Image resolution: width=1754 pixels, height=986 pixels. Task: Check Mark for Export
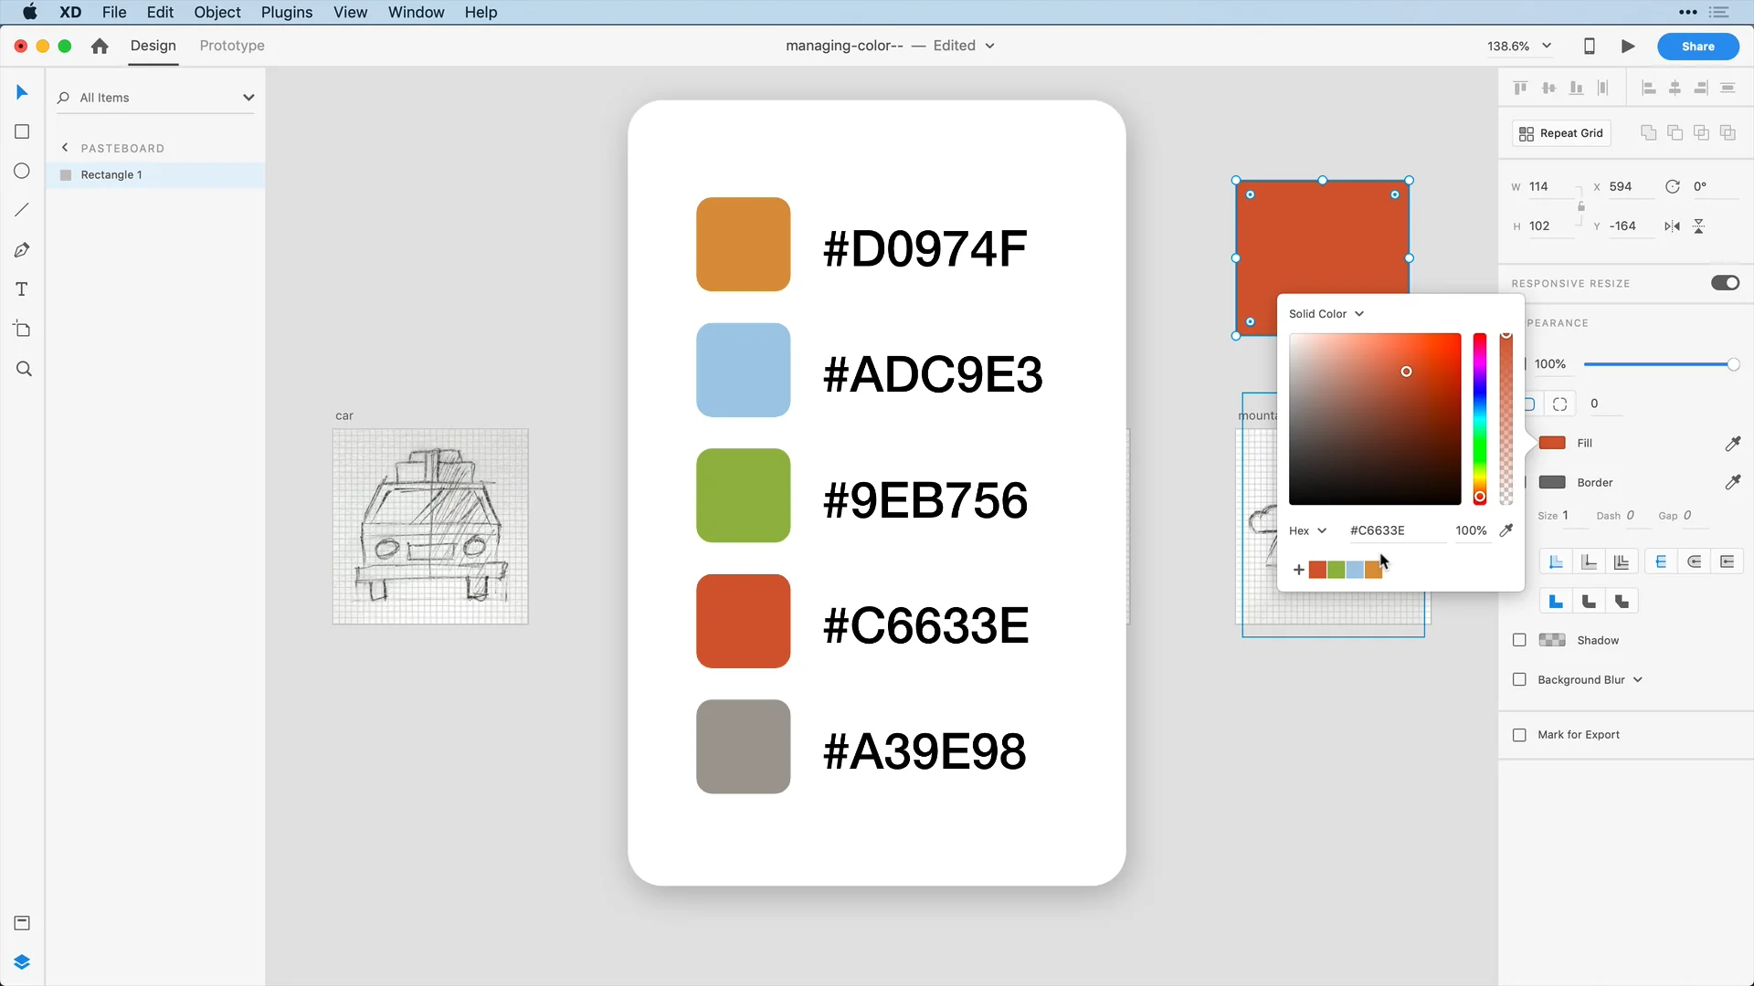click(x=1519, y=735)
